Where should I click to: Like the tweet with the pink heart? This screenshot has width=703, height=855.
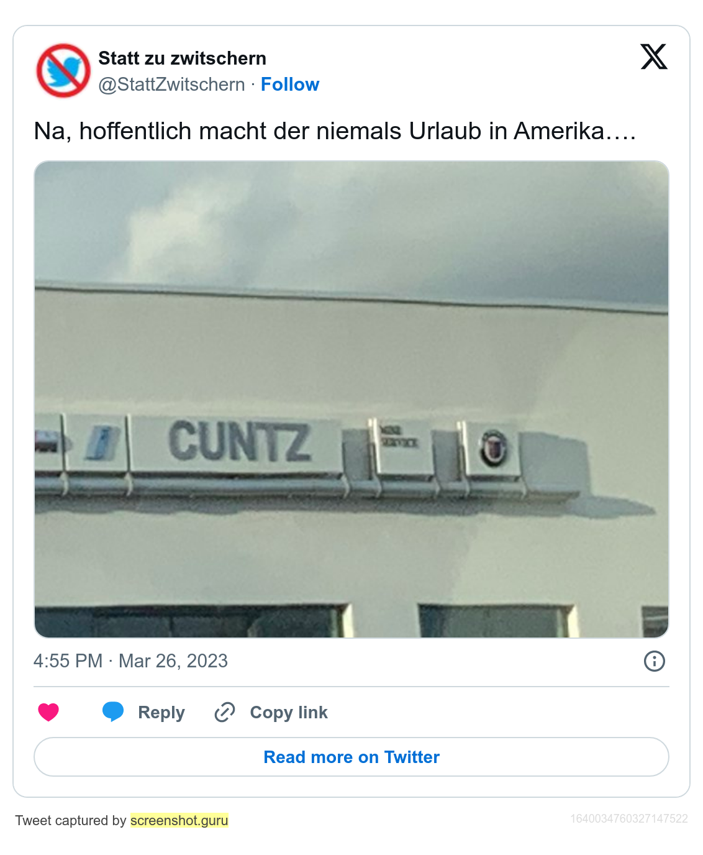[48, 712]
